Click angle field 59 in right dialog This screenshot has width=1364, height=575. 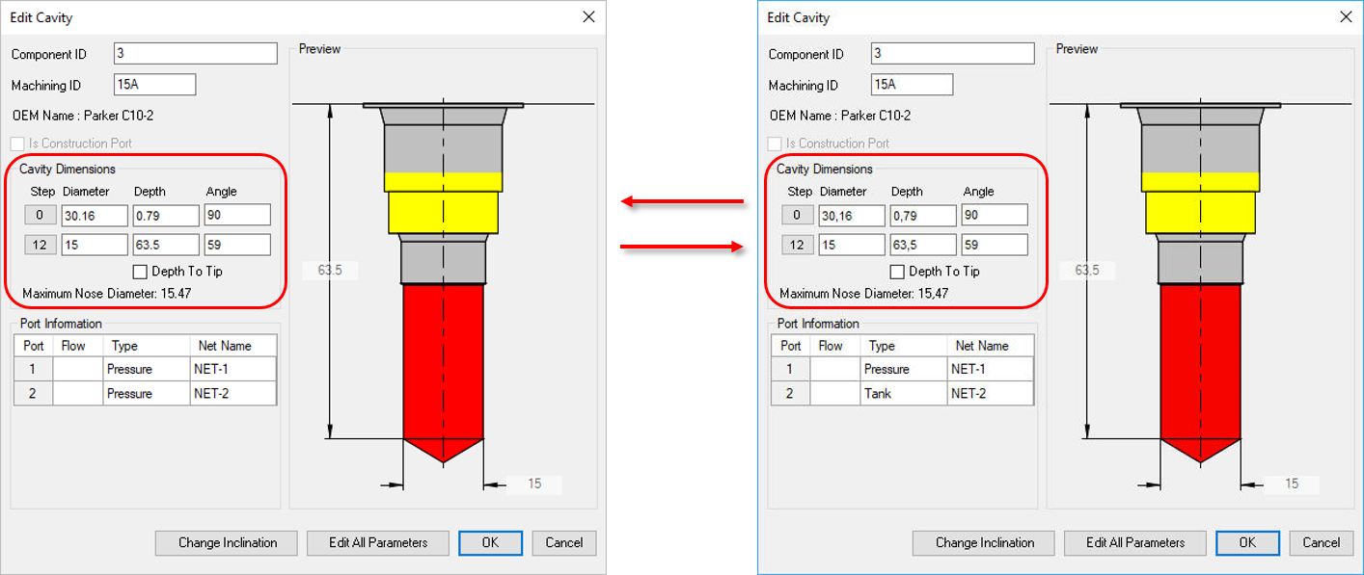point(995,245)
